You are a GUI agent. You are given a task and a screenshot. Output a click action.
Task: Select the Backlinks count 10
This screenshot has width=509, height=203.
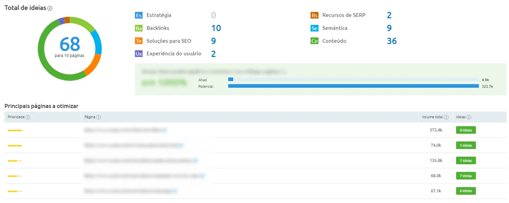point(216,28)
